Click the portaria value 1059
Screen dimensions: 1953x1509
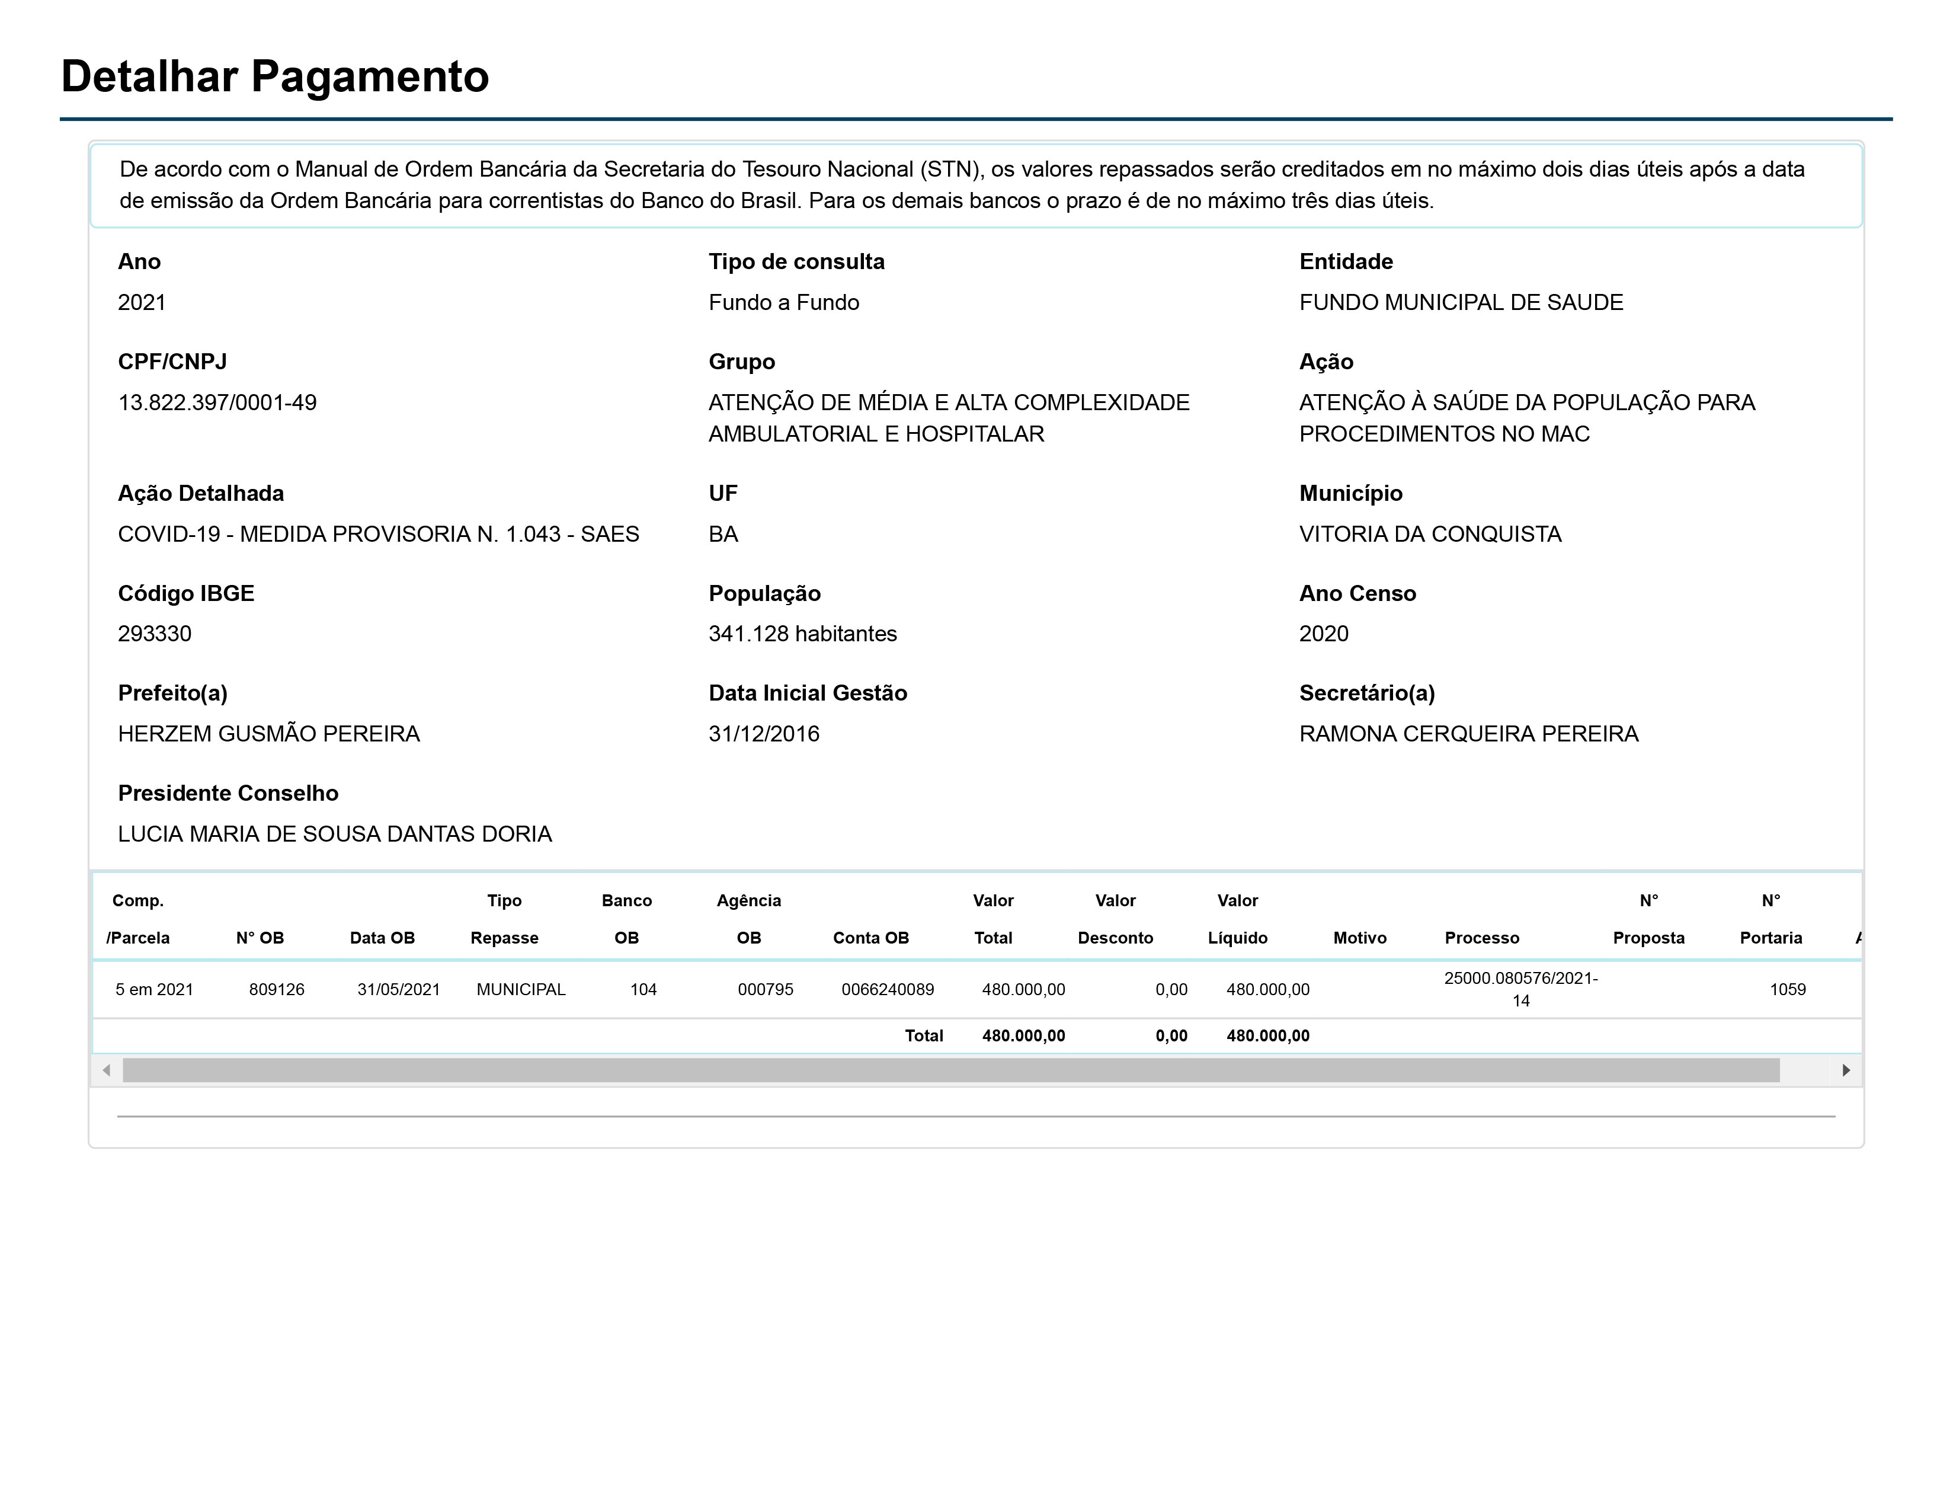click(x=1788, y=989)
